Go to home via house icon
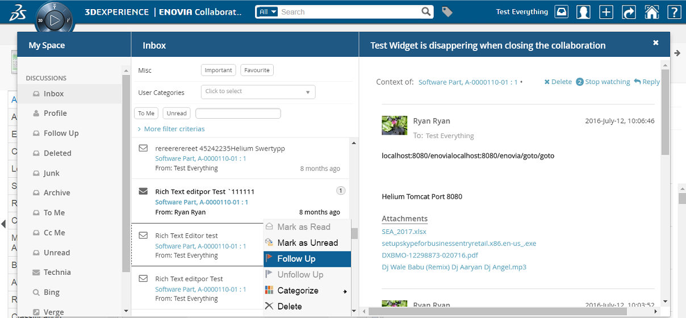This screenshot has height=318, width=686. point(651,12)
